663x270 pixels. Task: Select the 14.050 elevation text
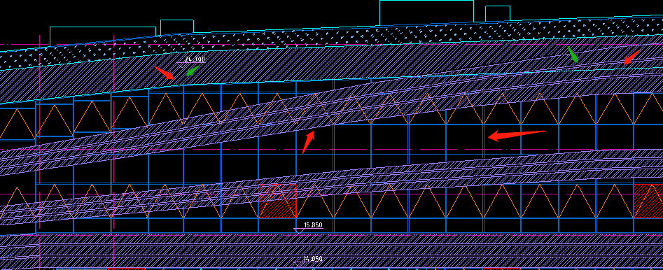(313, 259)
